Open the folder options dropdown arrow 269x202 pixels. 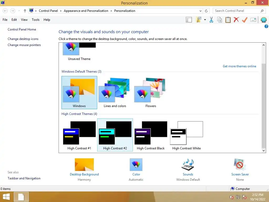[205, 20]
